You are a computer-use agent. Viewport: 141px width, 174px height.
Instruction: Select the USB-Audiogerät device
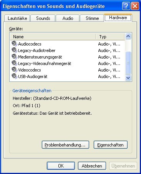[x=33, y=76]
